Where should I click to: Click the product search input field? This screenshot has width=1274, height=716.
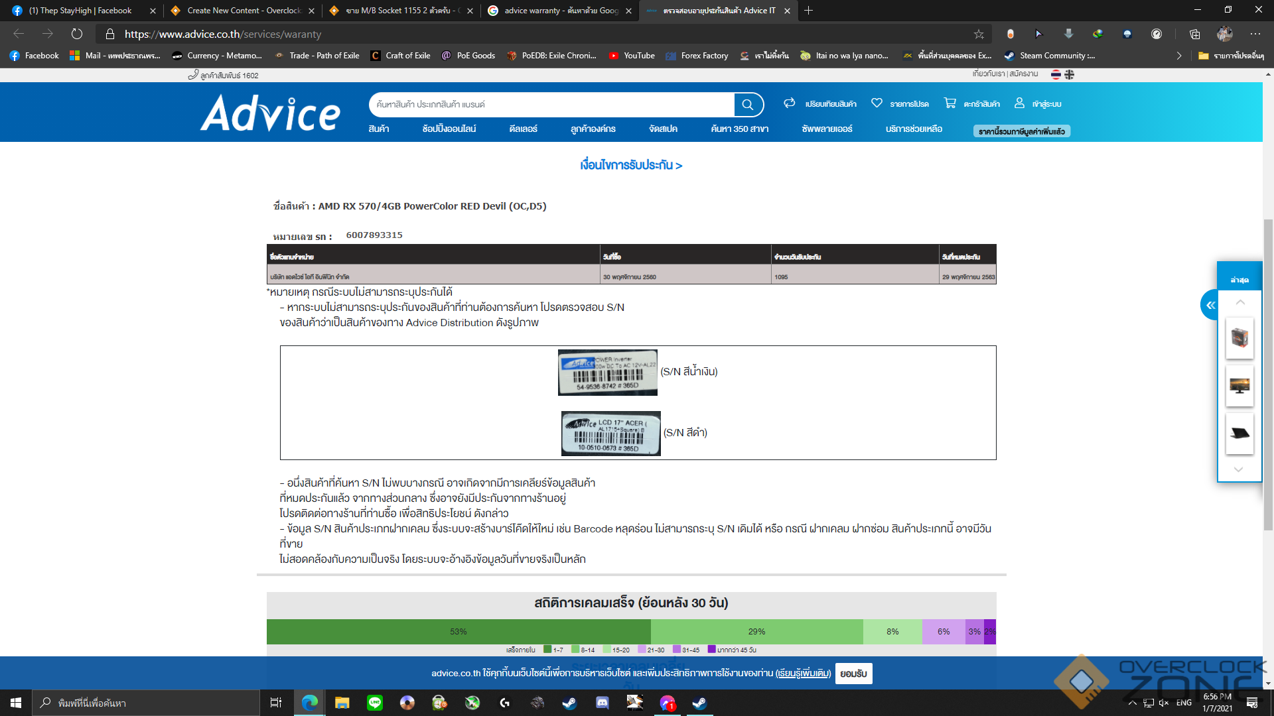[551, 105]
